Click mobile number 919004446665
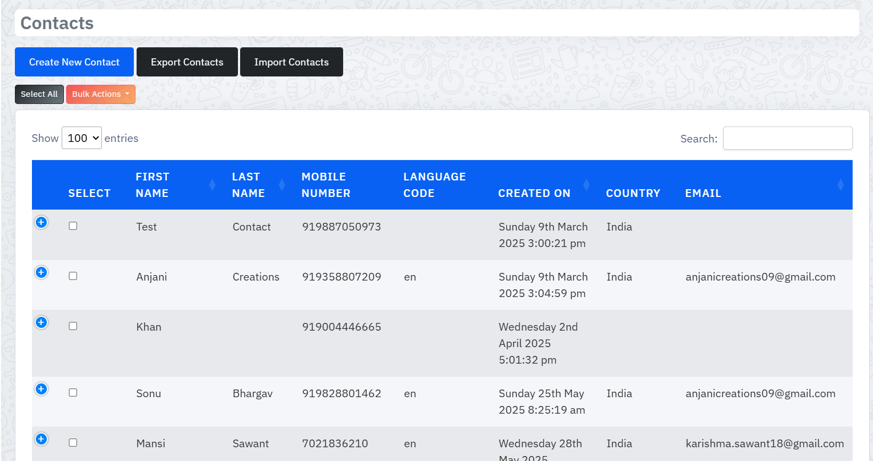 click(341, 327)
